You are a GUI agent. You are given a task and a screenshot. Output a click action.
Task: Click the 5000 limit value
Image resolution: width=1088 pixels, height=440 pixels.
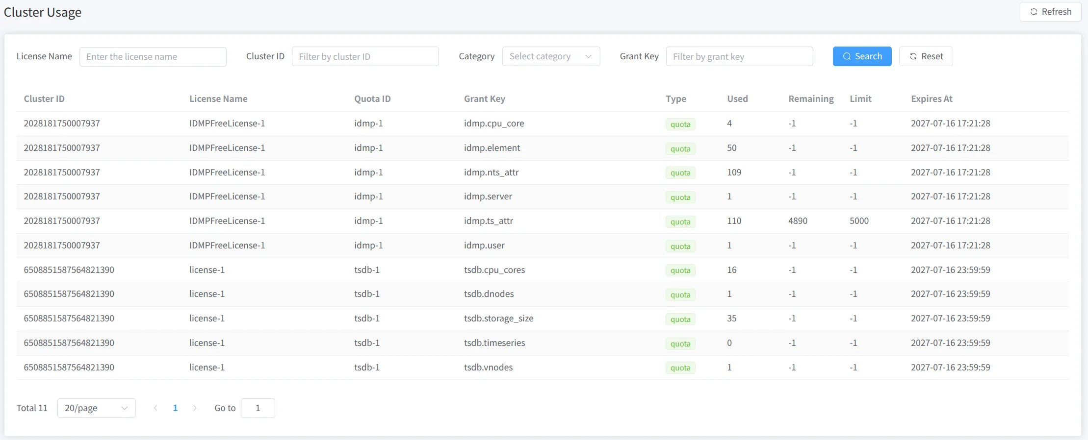coord(859,221)
